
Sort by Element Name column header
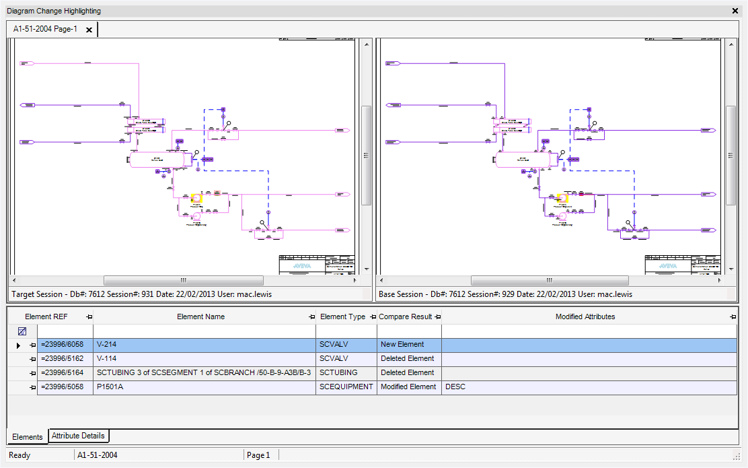(x=201, y=316)
